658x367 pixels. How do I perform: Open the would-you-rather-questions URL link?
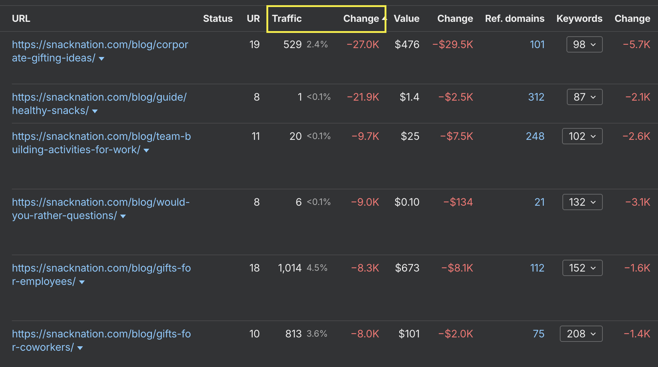click(101, 209)
